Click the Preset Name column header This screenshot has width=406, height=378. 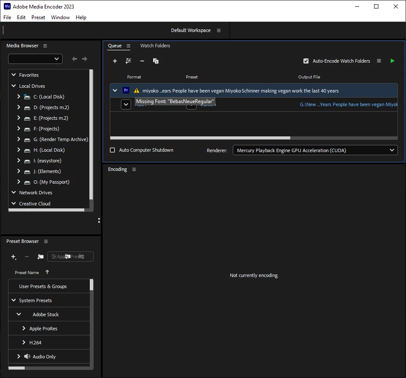pos(27,272)
